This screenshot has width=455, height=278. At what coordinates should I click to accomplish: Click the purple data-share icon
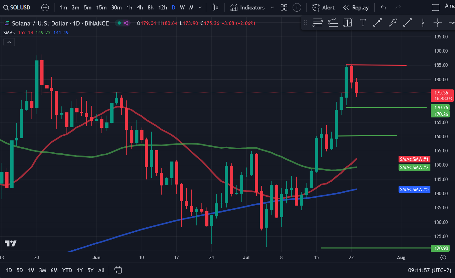click(126, 23)
